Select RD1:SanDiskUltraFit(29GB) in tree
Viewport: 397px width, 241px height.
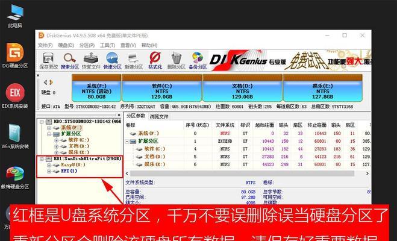click(x=87, y=158)
